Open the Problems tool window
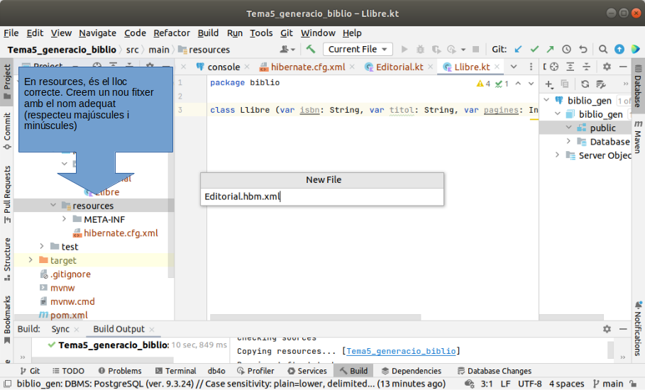645x390 pixels. (120, 371)
